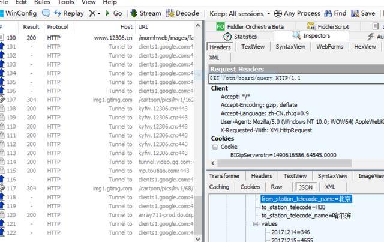Click the headers horizontal scrollbar left arrow

point(212,163)
